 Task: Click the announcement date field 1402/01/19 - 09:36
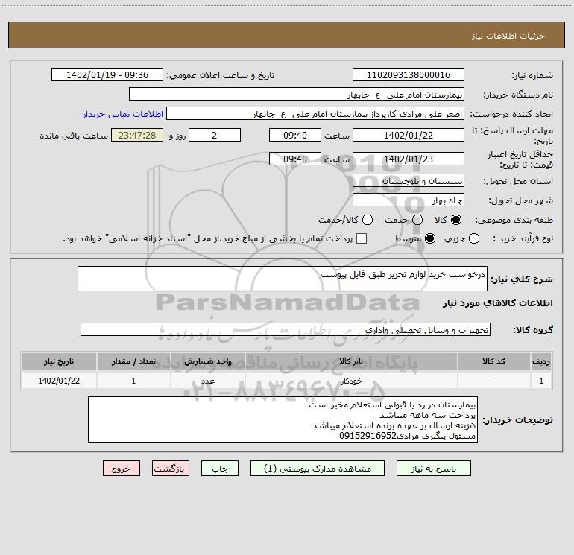click(x=107, y=74)
